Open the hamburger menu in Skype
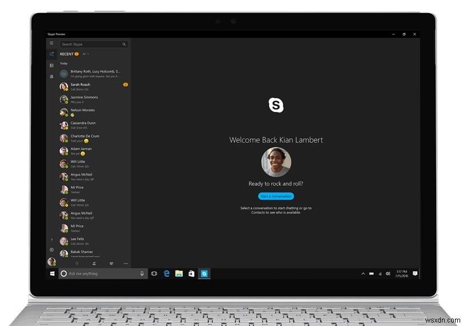Viewport: 467px width, 326px height. point(51,43)
